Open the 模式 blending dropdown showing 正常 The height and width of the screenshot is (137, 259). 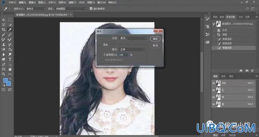(132, 49)
